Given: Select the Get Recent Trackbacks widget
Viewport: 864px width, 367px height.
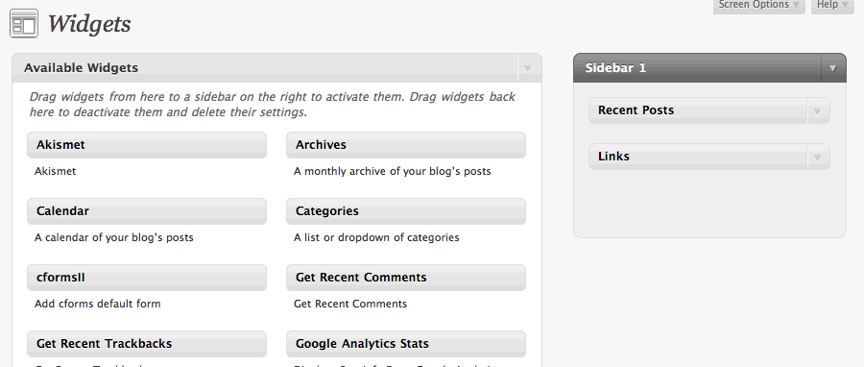Looking at the screenshot, I should coord(147,343).
